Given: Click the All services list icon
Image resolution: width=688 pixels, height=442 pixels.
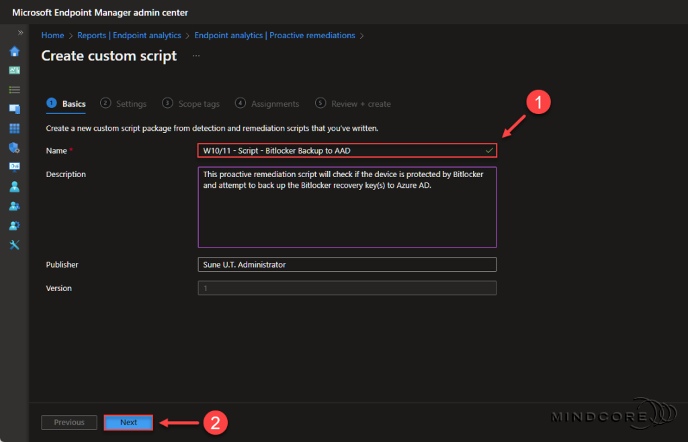Looking at the screenshot, I should coord(13,89).
